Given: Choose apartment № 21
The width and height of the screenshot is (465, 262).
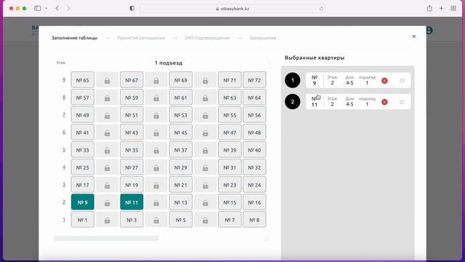Looking at the screenshot, I should coord(181,185).
